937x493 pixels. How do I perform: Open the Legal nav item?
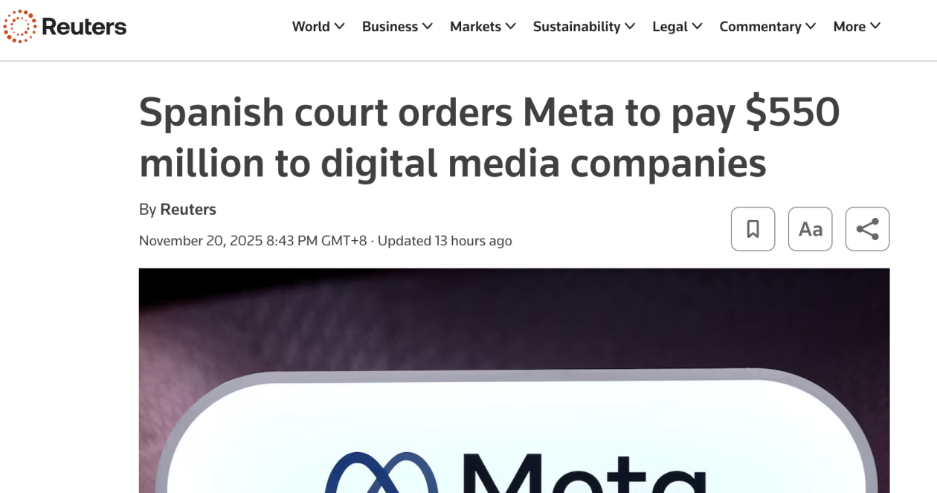tap(670, 27)
